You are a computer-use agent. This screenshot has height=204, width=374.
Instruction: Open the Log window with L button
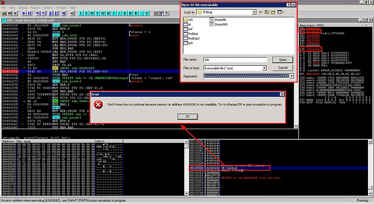[81, 13]
